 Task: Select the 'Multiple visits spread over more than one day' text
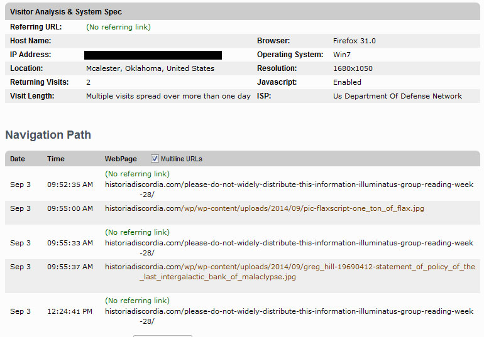(168, 96)
